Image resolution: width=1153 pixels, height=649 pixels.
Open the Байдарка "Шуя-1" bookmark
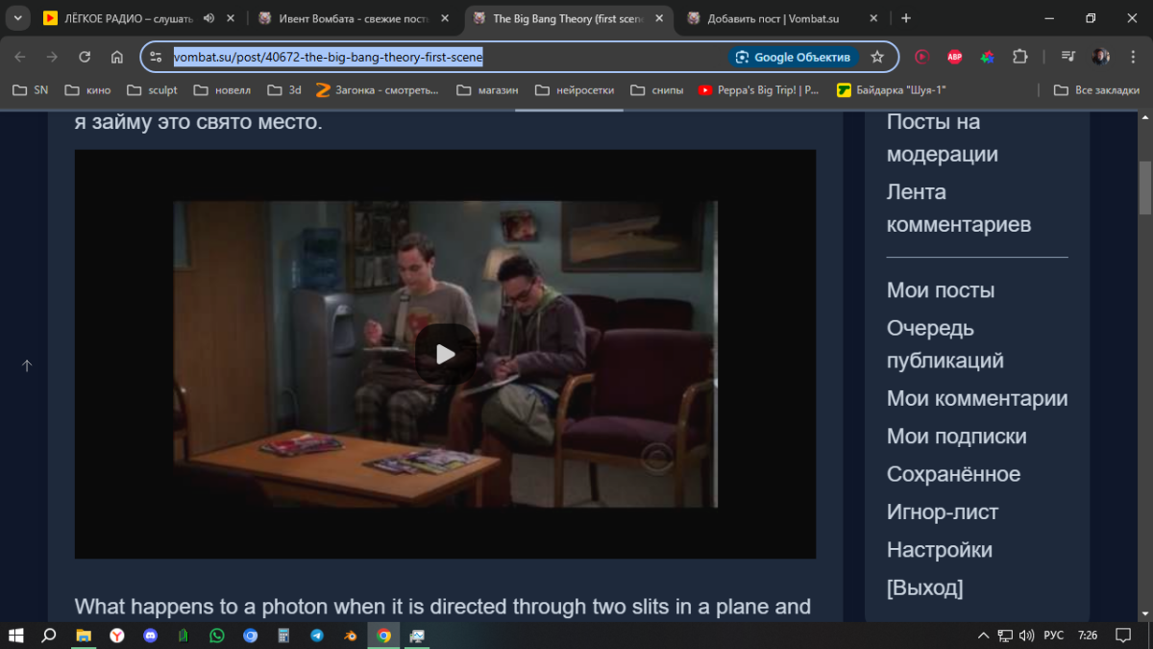point(892,90)
